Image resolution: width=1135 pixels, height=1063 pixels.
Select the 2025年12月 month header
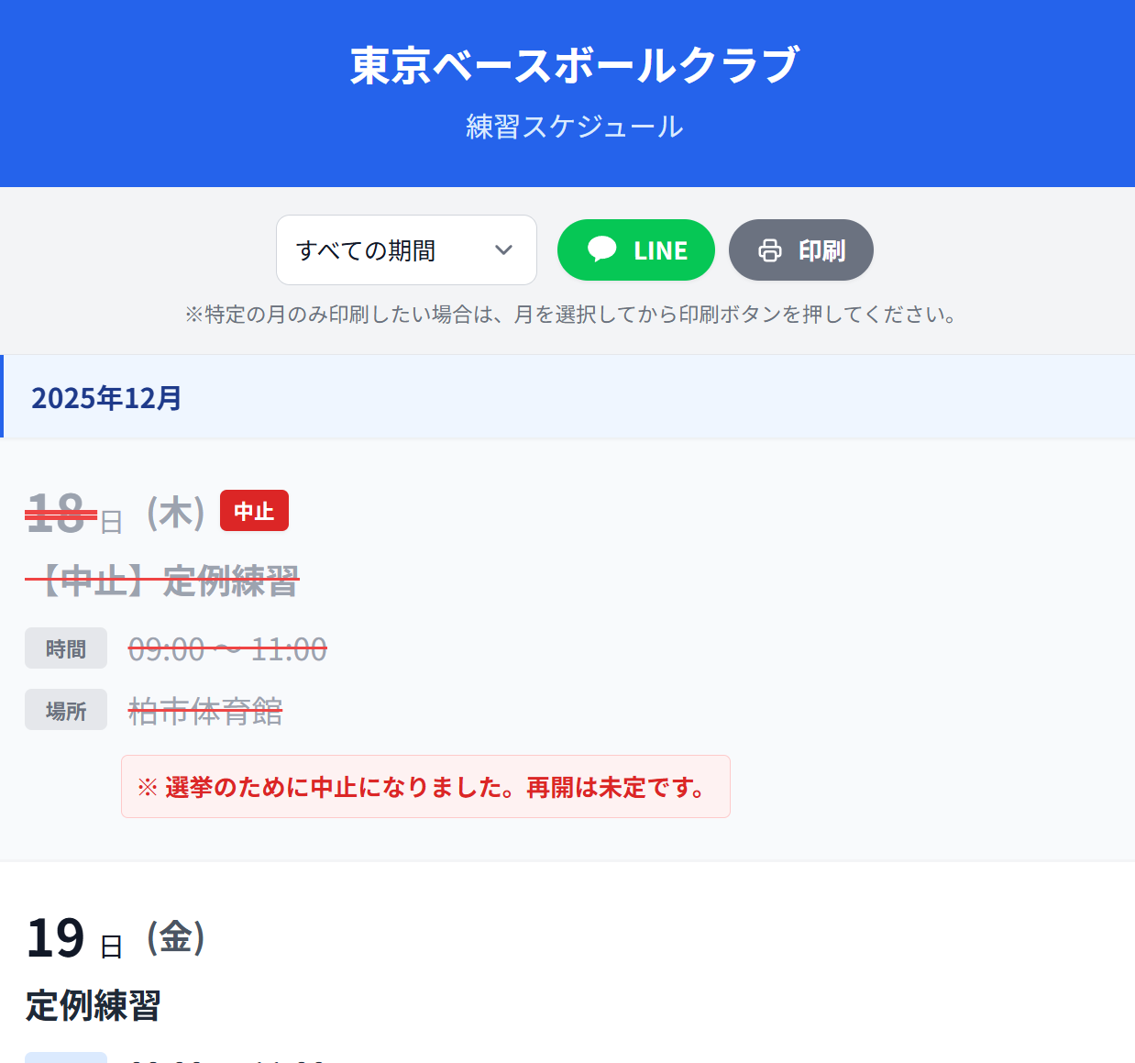106,398
